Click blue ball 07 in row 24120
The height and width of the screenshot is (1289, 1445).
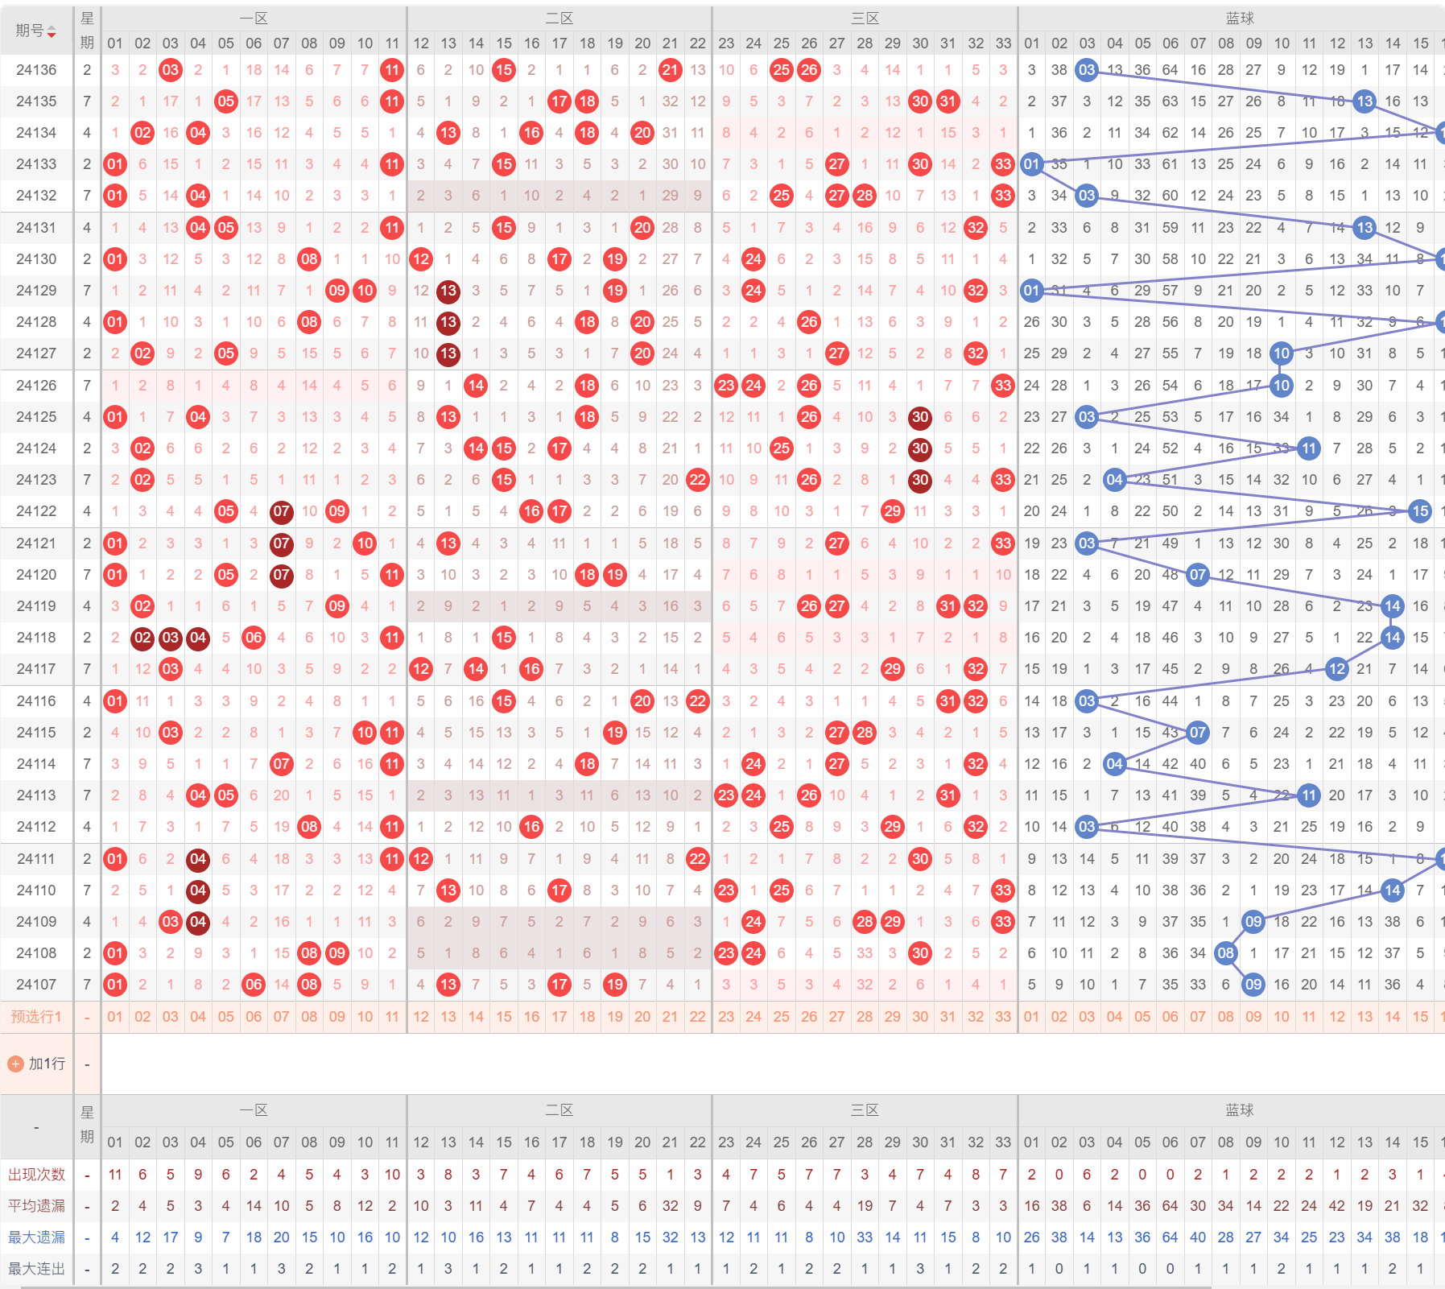(x=1198, y=575)
